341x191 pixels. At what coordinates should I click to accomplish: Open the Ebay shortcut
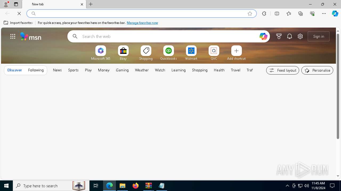point(123,53)
